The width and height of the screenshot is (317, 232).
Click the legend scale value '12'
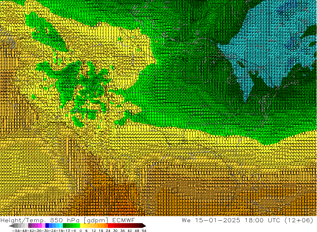[94, 231]
